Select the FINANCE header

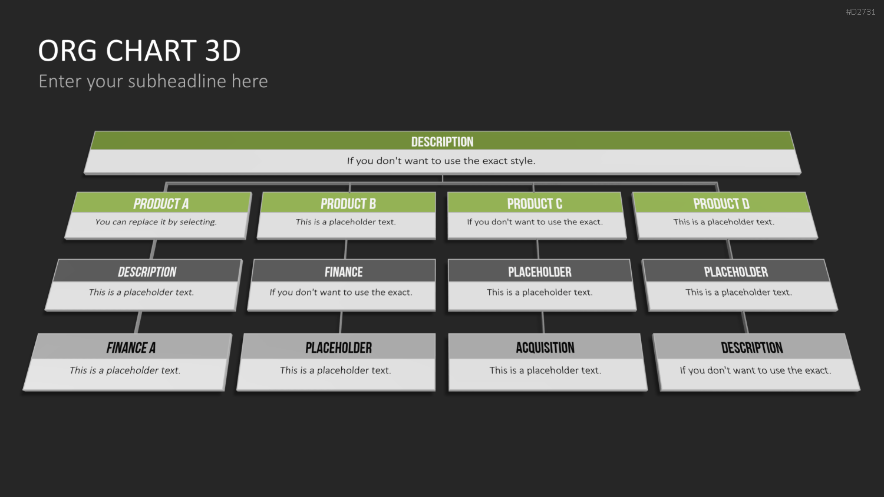pyautogui.click(x=344, y=272)
